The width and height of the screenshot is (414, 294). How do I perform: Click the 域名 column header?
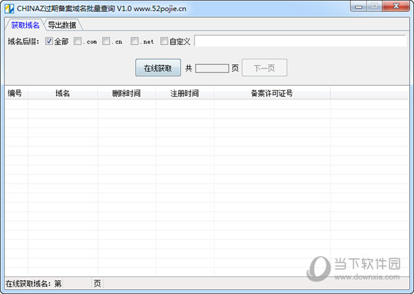coord(63,93)
